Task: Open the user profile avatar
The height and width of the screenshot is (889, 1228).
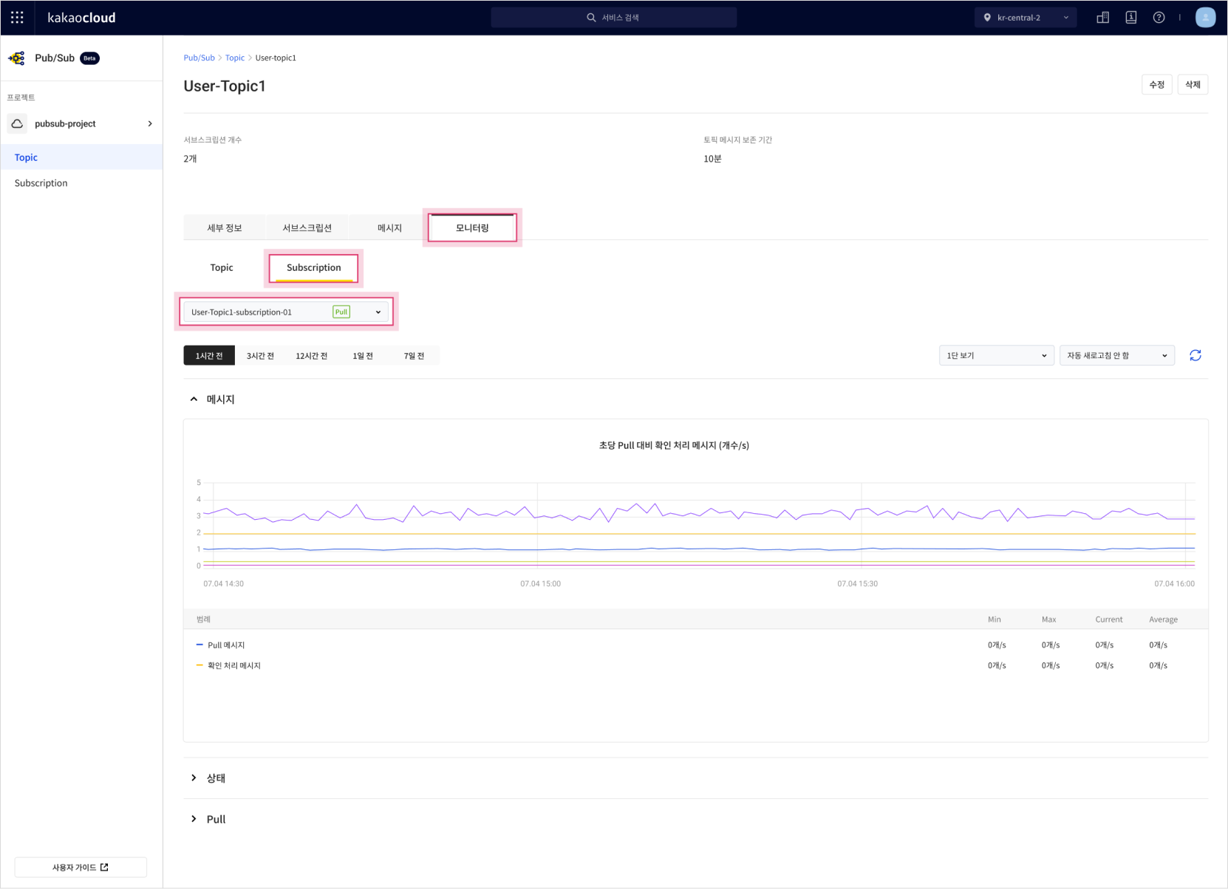Action: tap(1205, 17)
